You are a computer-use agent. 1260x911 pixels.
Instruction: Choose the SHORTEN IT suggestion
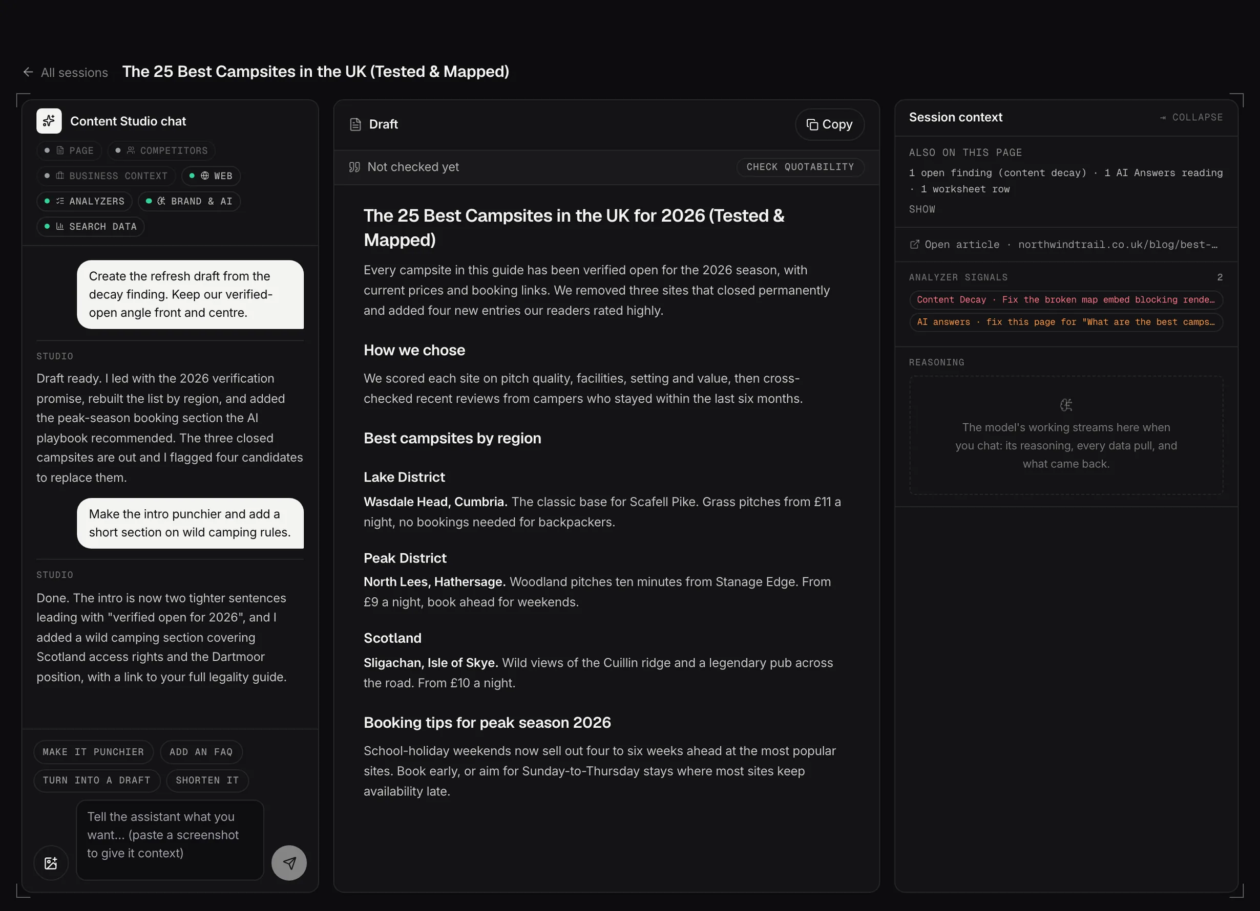[207, 780]
